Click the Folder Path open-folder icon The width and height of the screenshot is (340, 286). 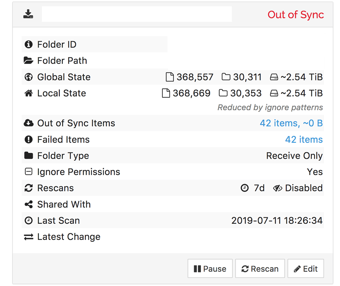tap(29, 61)
